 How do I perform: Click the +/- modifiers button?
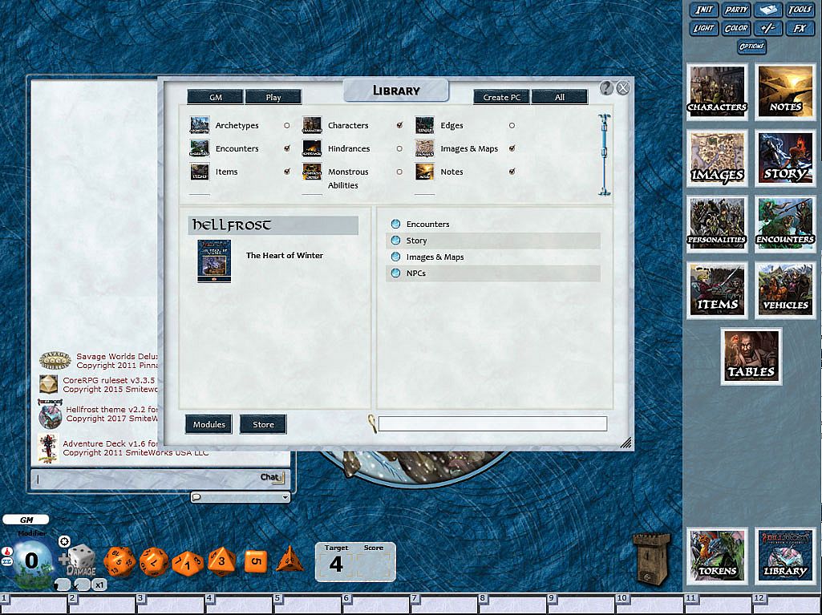point(768,28)
